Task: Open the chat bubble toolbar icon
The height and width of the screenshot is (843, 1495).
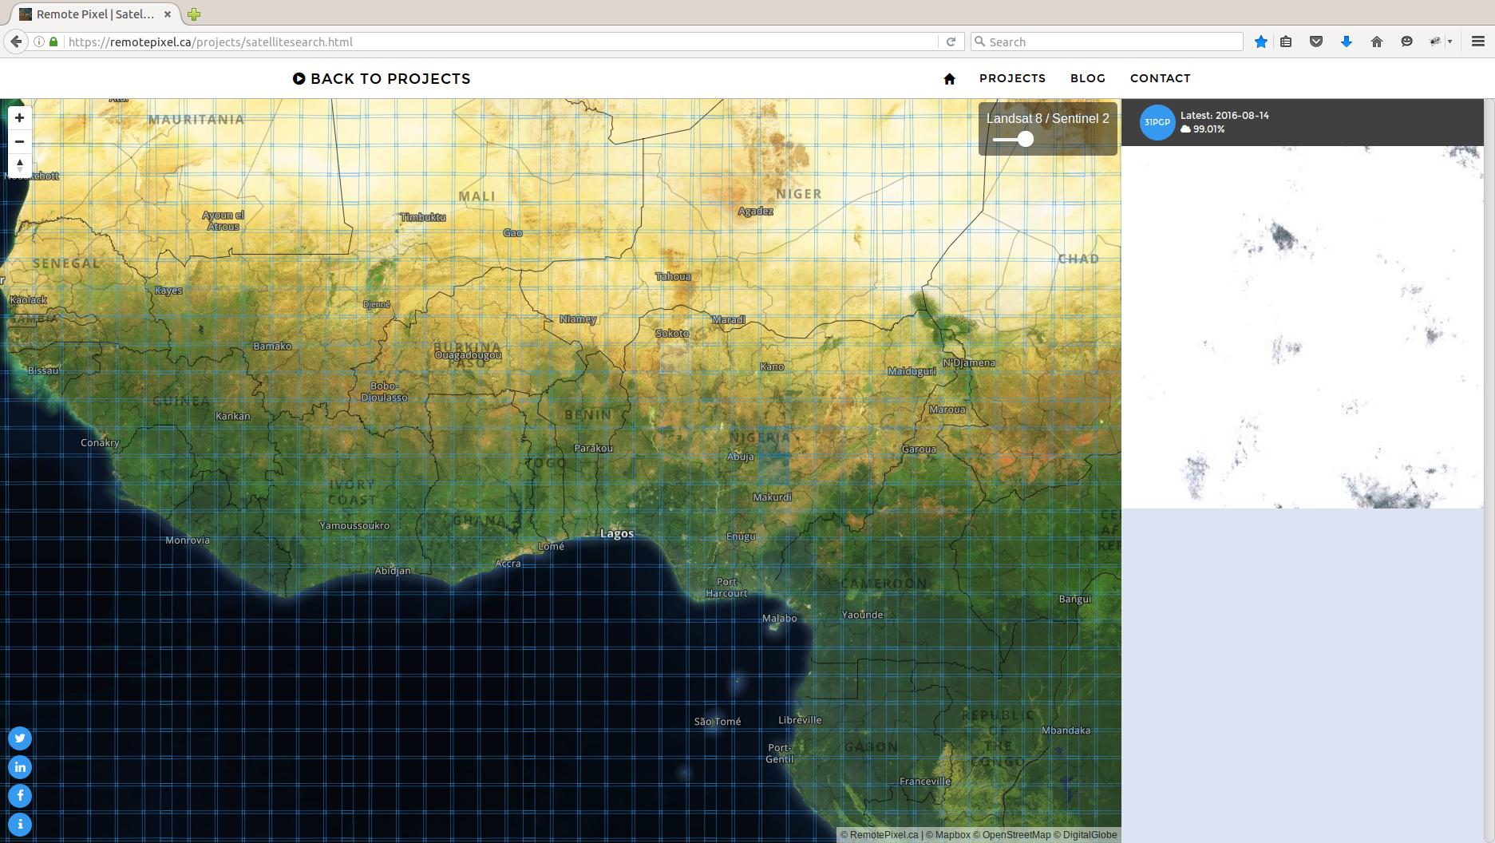Action: (x=1407, y=42)
